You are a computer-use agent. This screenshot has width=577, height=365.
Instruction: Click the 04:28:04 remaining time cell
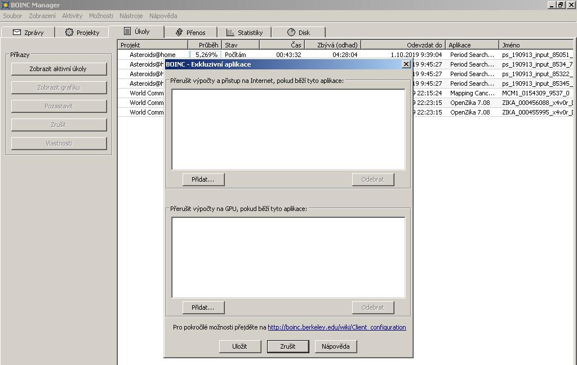point(345,55)
